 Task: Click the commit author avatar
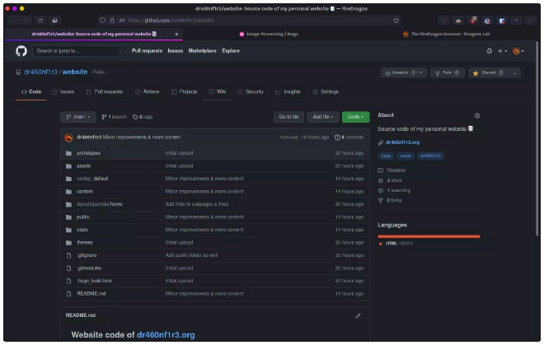[x=69, y=137]
